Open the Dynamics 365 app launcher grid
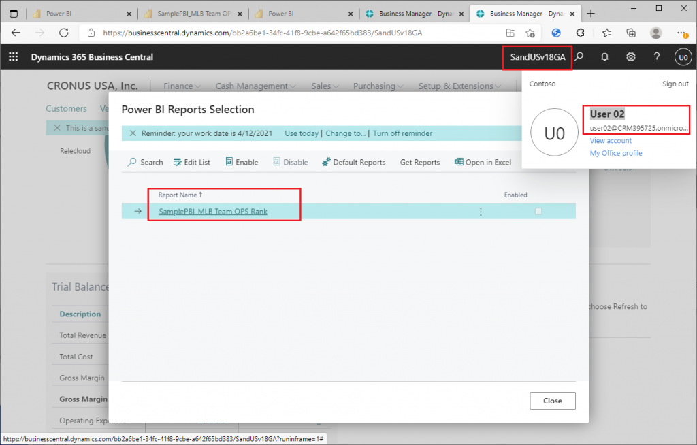Image resolution: width=697 pixels, height=445 pixels. (x=14, y=57)
